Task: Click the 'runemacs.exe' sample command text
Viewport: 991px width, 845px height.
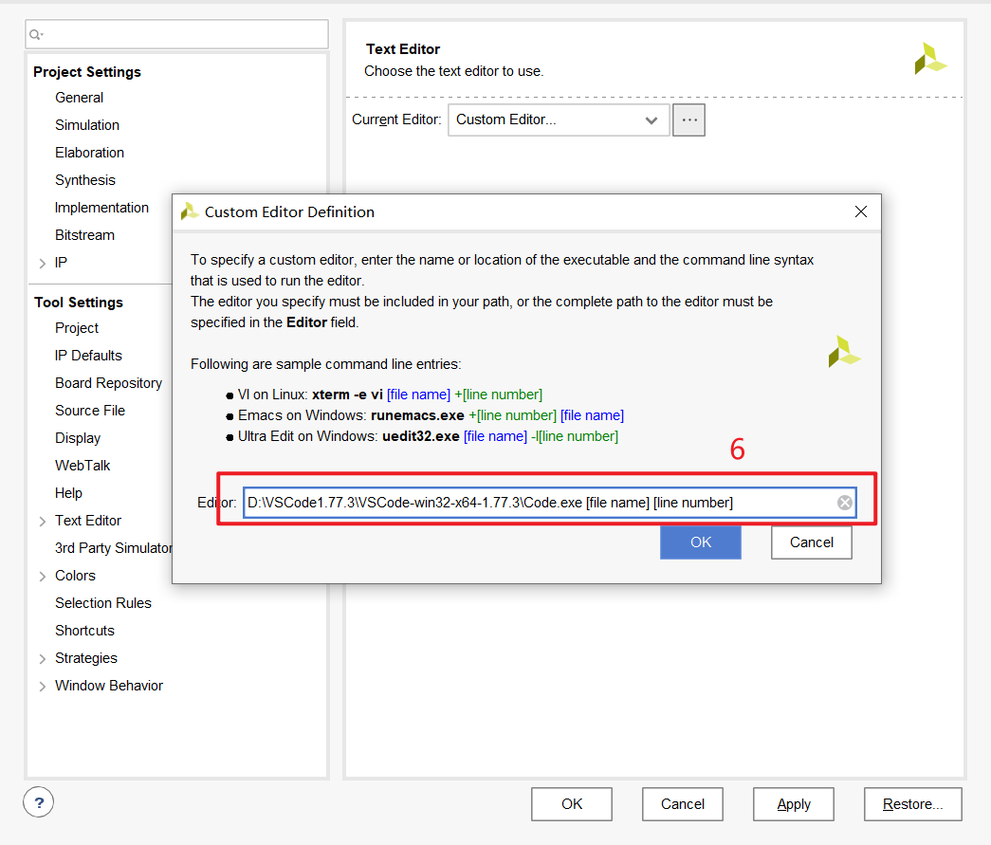Action: point(418,416)
